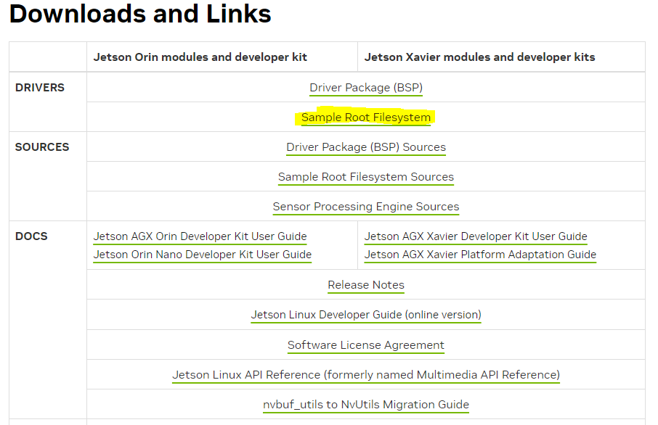Open Sensor Processing Engine Sources link
This screenshot has width=658, height=425.
click(366, 207)
